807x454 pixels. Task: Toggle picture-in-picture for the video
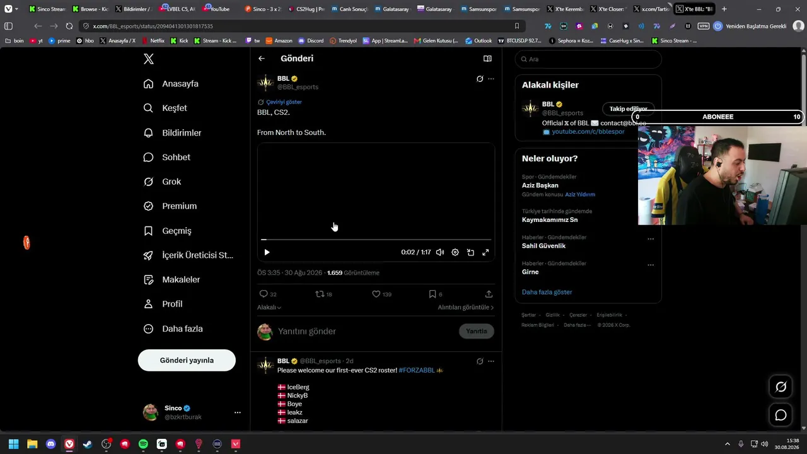coord(470,252)
